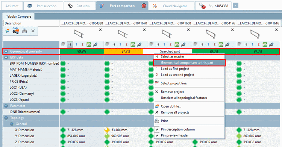This screenshot has width=282, height=147.
Task: Click the Open 3D file toolbar icon
Action: 8,31
